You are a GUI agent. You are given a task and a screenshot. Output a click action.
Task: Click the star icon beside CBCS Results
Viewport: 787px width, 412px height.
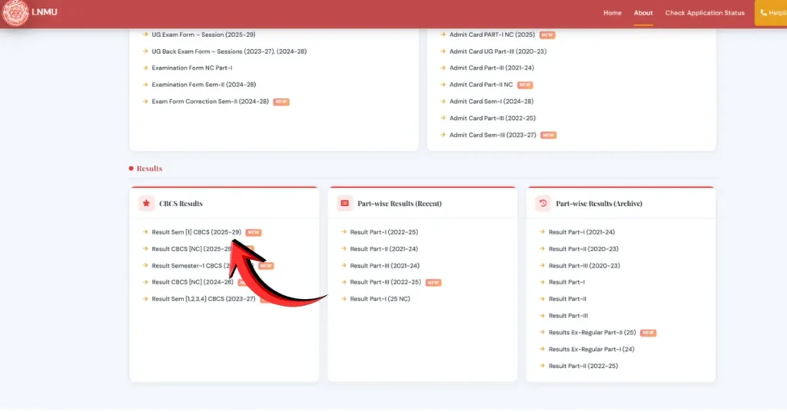tap(146, 203)
